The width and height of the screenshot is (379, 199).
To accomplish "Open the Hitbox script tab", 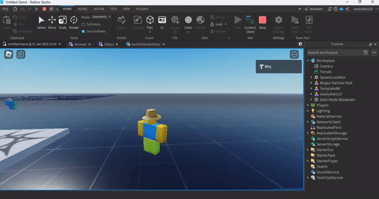I will [x=109, y=44].
